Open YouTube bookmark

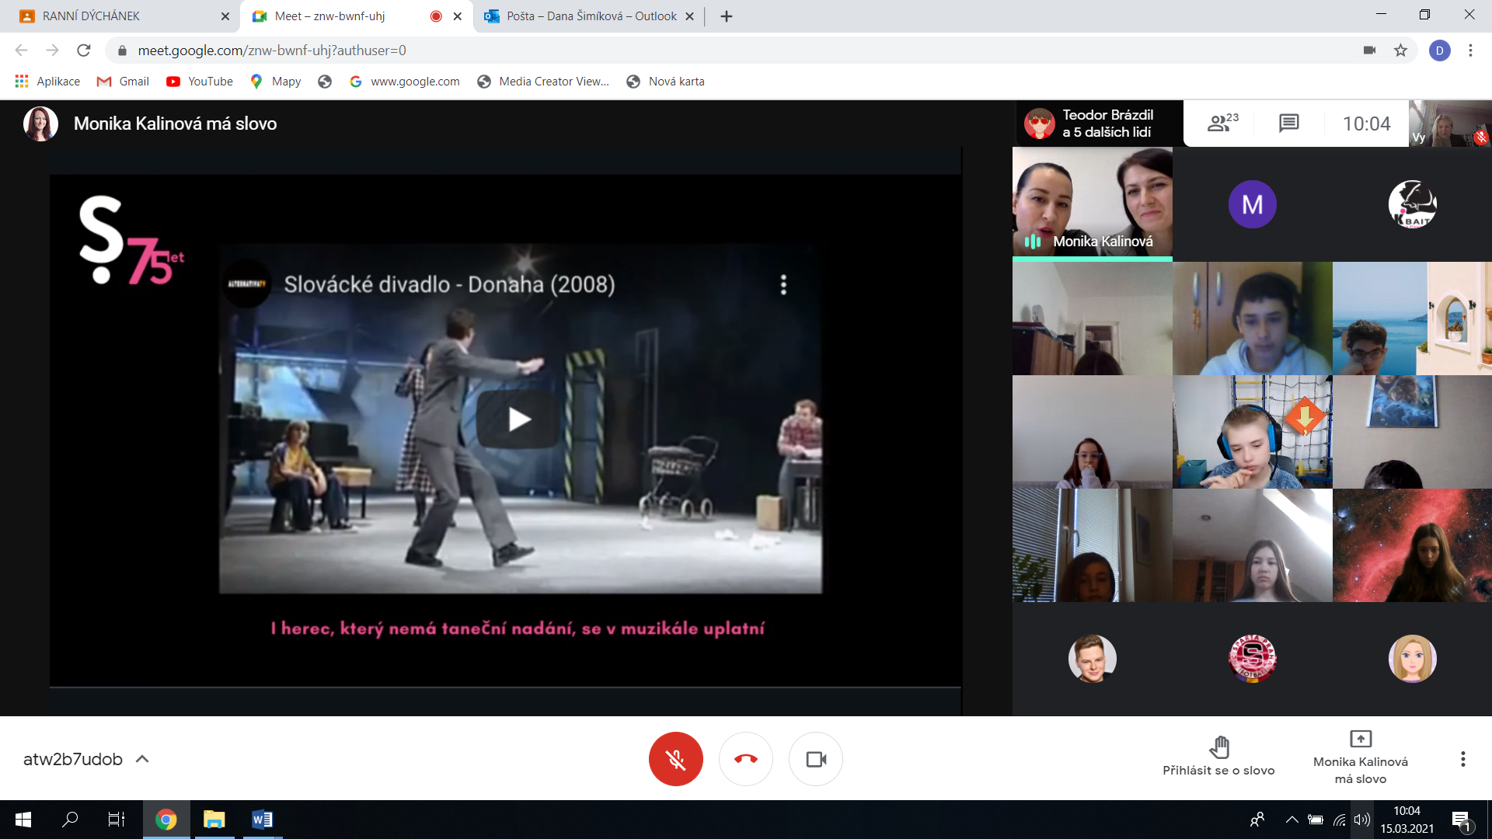click(200, 82)
